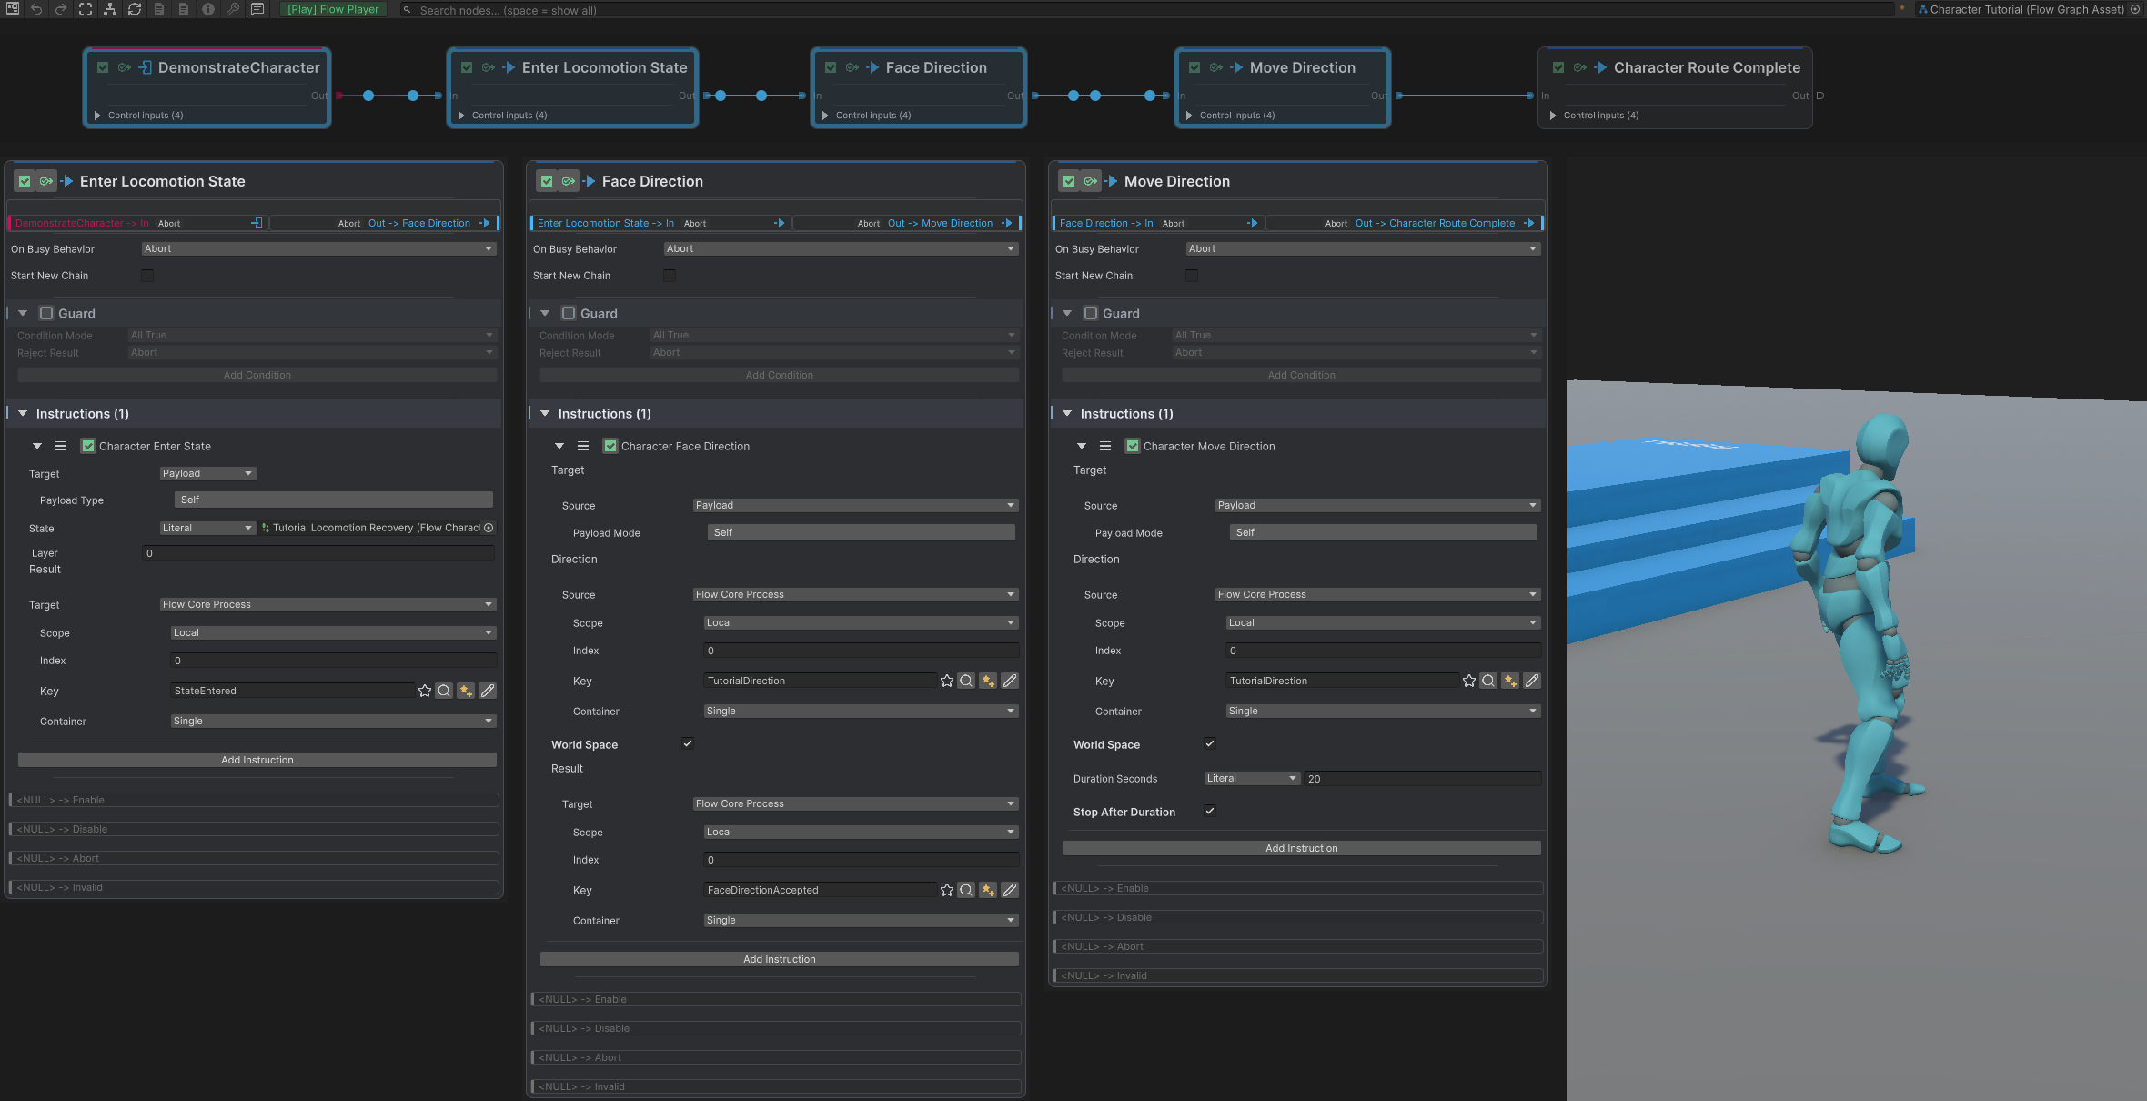The height and width of the screenshot is (1101, 2147).
Task: Click the layout panel icon at far left of toolbar
Action: (13, 9)
